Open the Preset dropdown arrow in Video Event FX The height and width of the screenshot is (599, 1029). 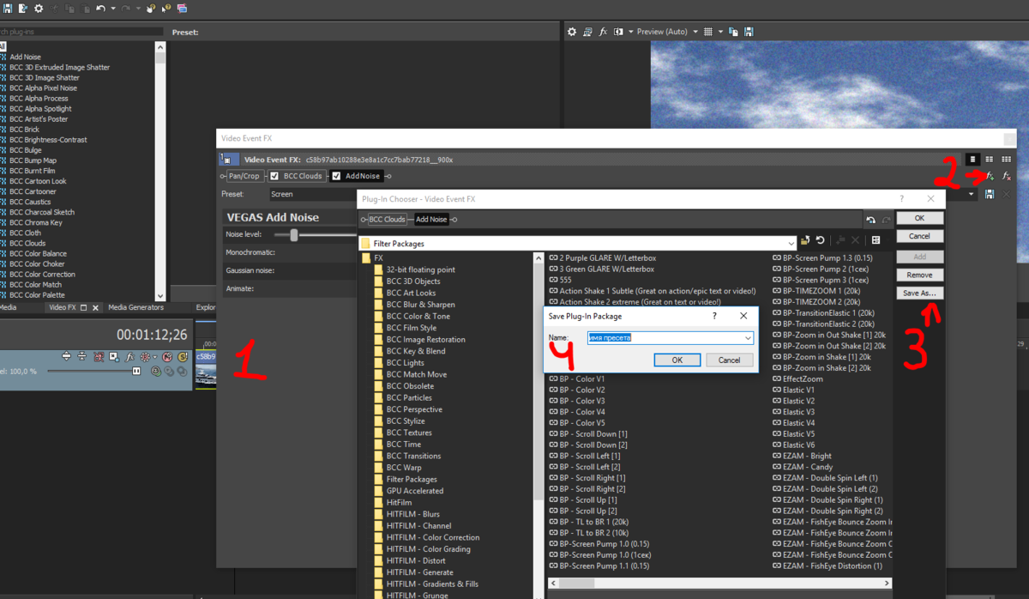(x=972, y=195)
